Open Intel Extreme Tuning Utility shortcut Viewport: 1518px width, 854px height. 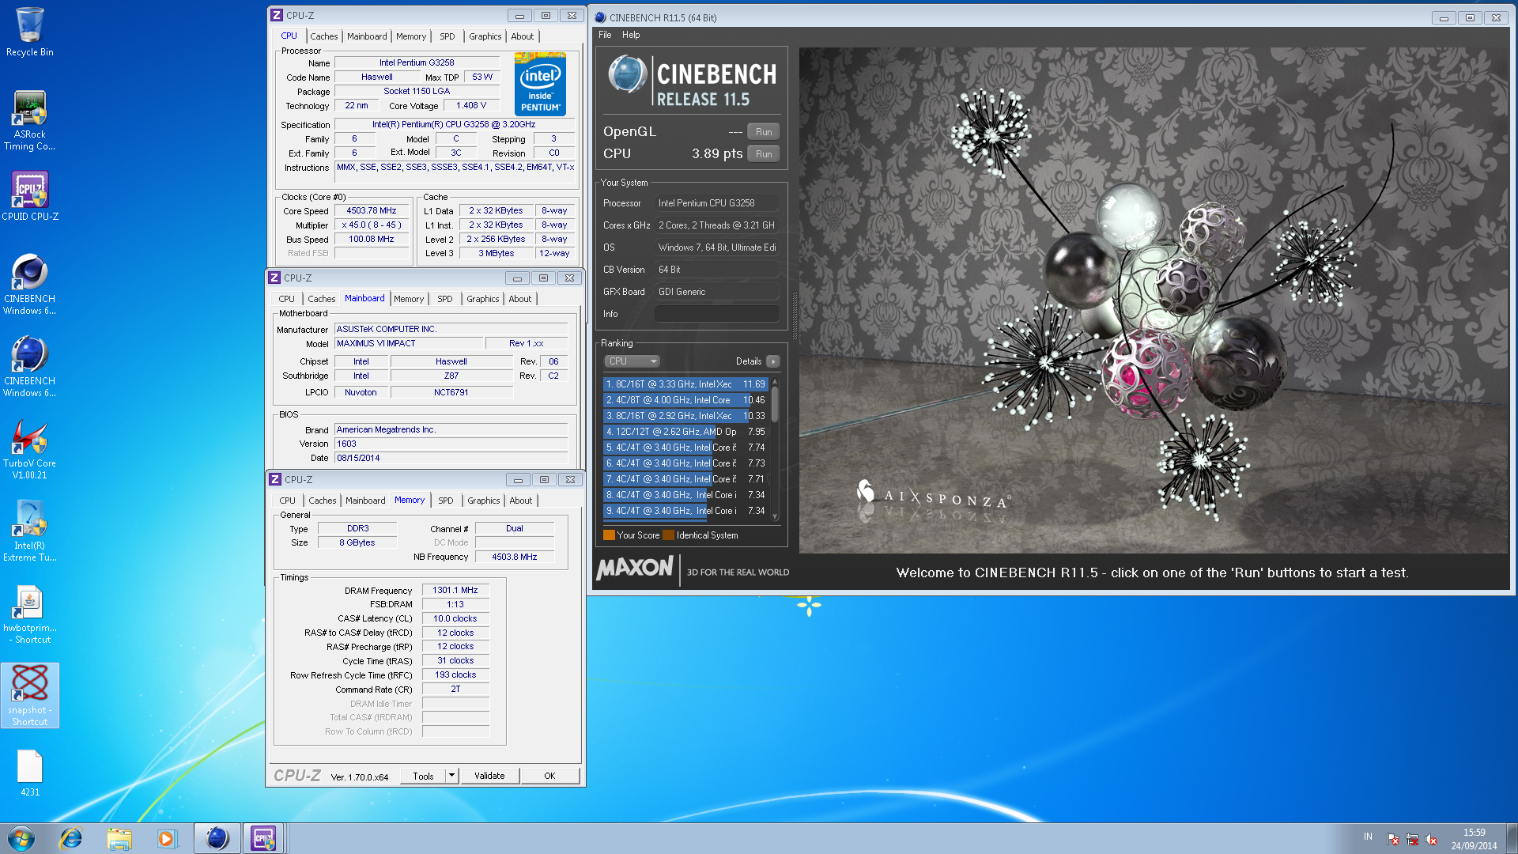(x=29, y=531)
